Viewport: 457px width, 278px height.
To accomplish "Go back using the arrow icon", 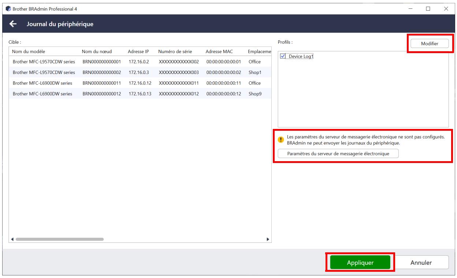I will (x=14, y=24).
